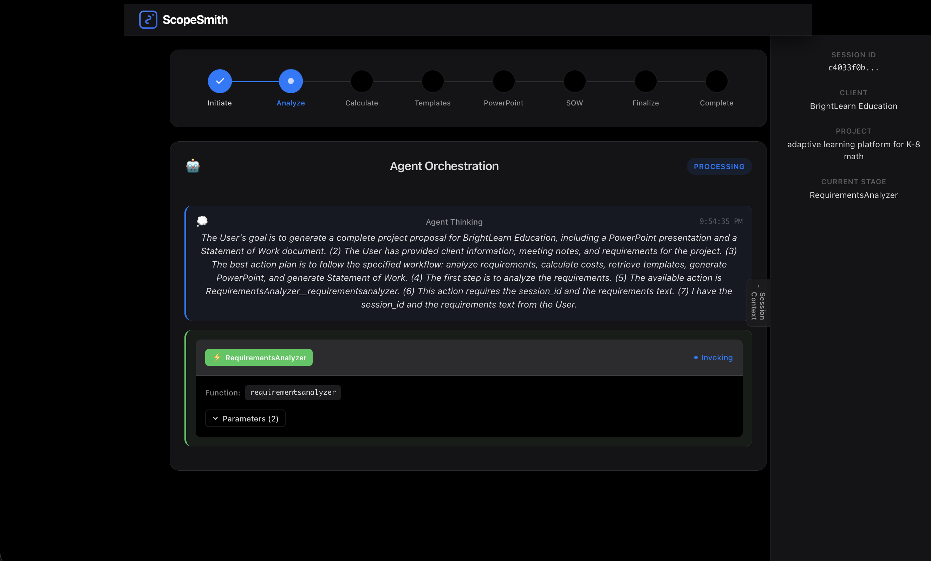Expand the Parameters (2) section

pyautogui.click(x=245, y=419)
